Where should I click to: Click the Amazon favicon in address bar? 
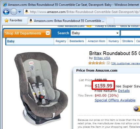click(x=27, y=12)
